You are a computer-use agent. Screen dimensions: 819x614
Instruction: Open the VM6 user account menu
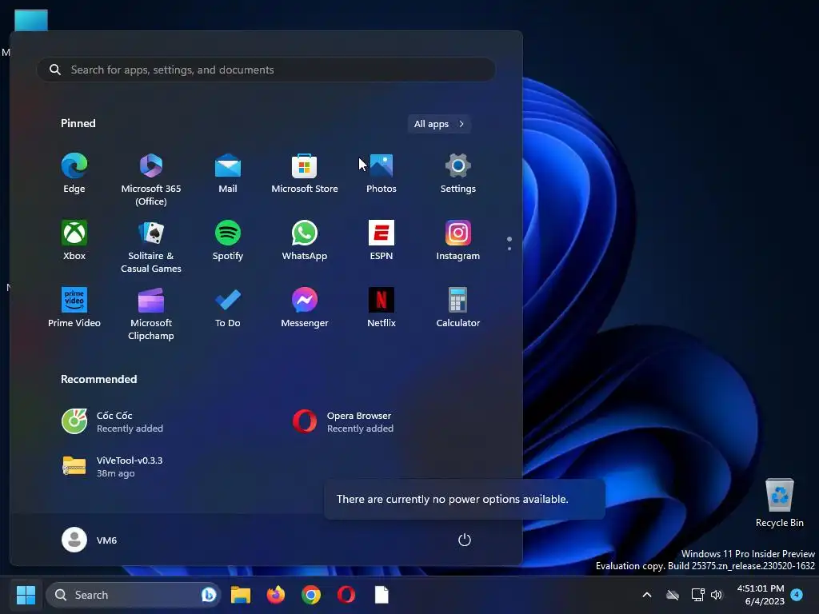(x=90, y=540)
